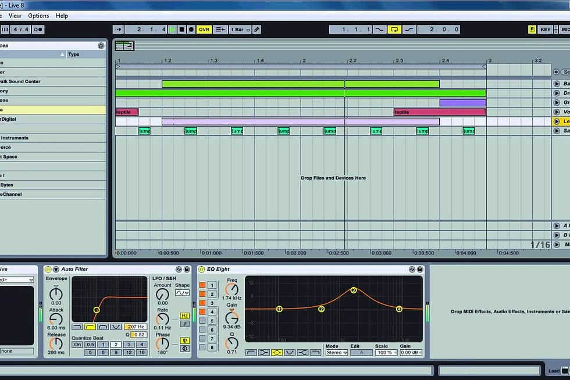
Task: Open the Options menu
Action: 38,16
